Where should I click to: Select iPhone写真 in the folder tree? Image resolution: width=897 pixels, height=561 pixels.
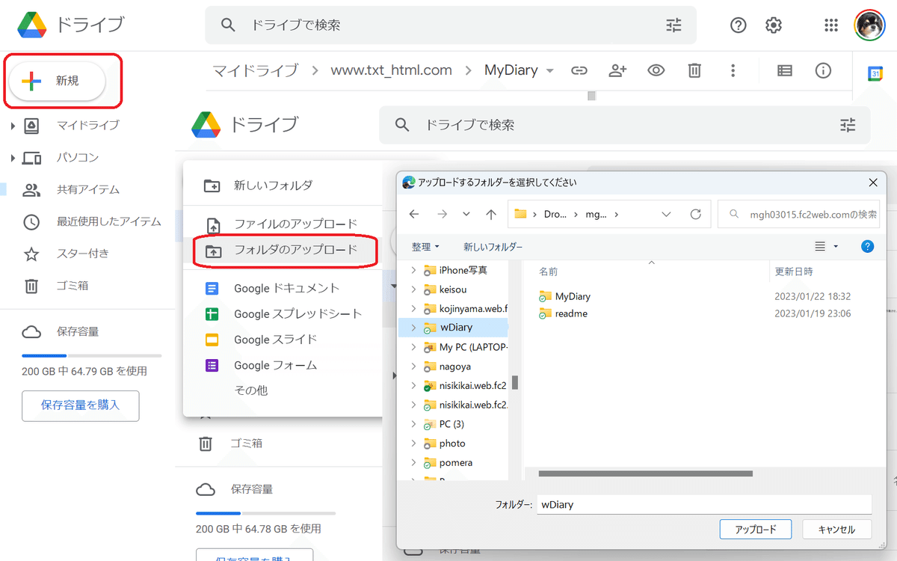pos(463,270)
